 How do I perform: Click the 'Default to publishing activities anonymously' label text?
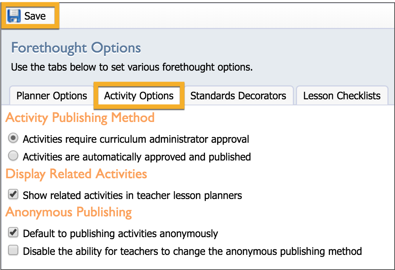120,233
